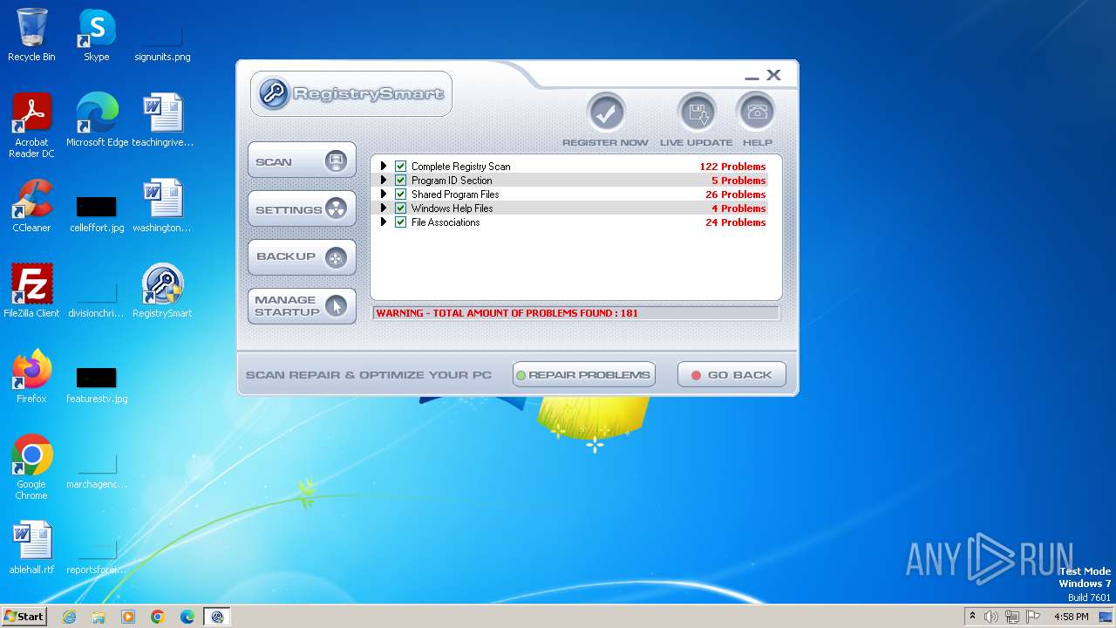The width and height of the screenshot is (1116, 628).
Task: Open the network tray icon
Action: 1012,617
